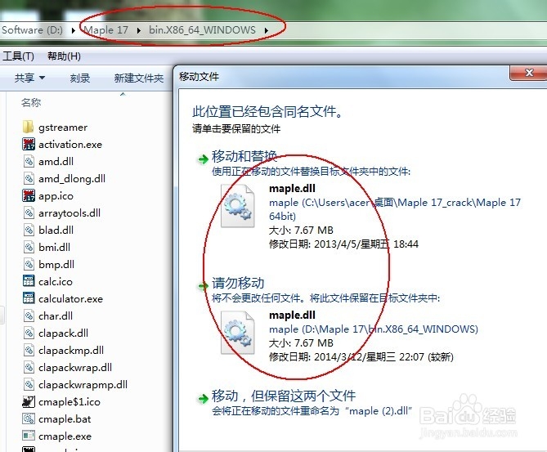
Task: Select the arraytools.dll file name
Action: [x=69, y=213]
